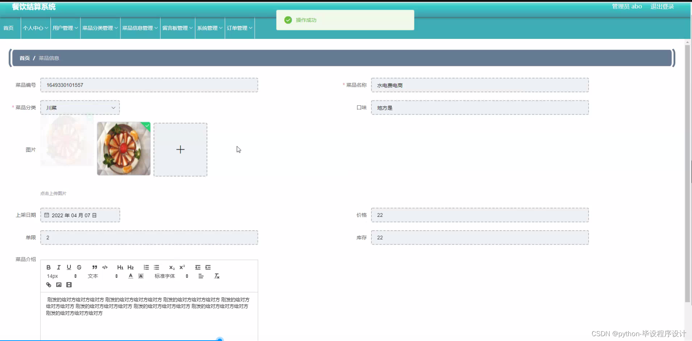Click the plus tile to upload a new image
692x341 pixels.
[x=180, y=149]
